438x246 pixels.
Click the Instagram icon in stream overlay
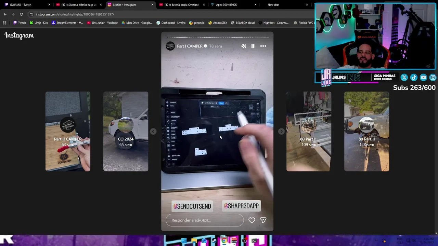433,78
